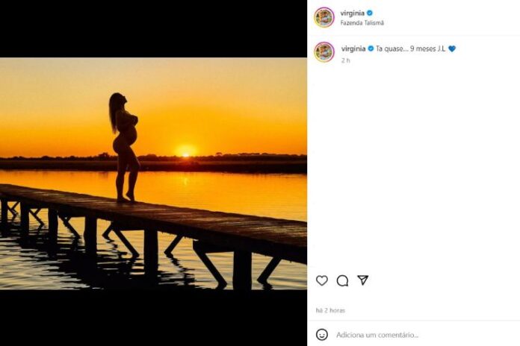
Task: Click the blue heart emoji in the caption
Action: coord(452,48)
